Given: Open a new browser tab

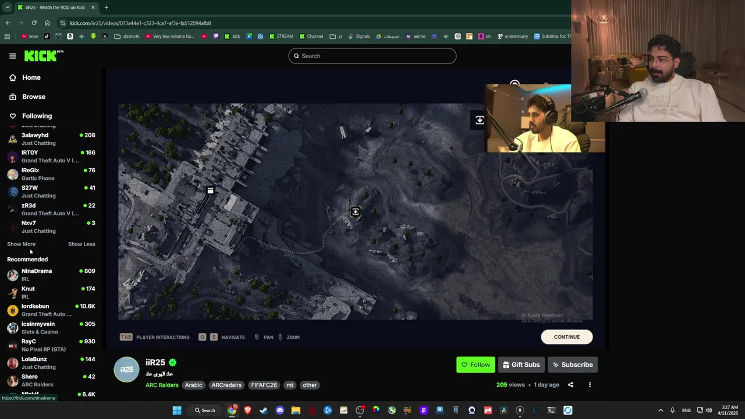Looking at the screenshot, I should (x=106, y=8).
